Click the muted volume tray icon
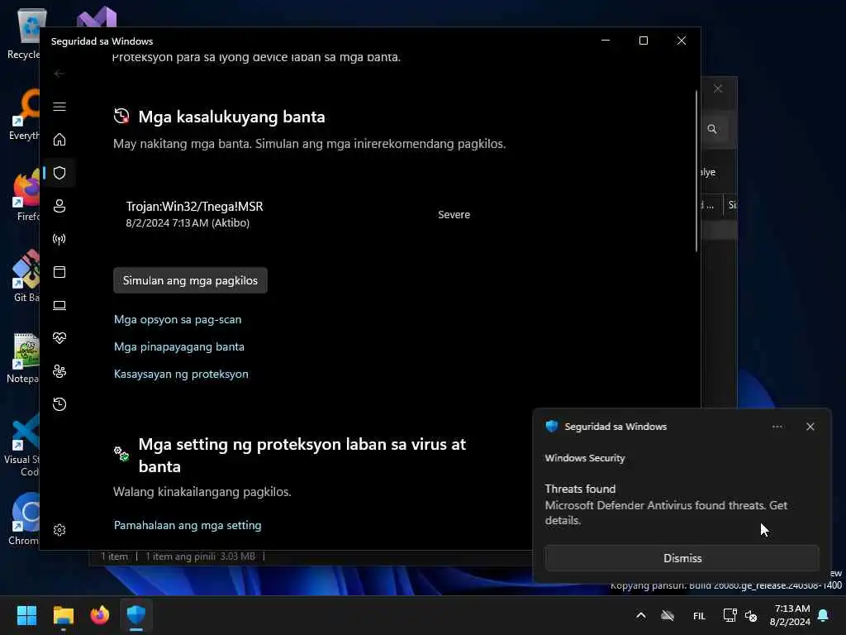846x635 pixels. 751,615
